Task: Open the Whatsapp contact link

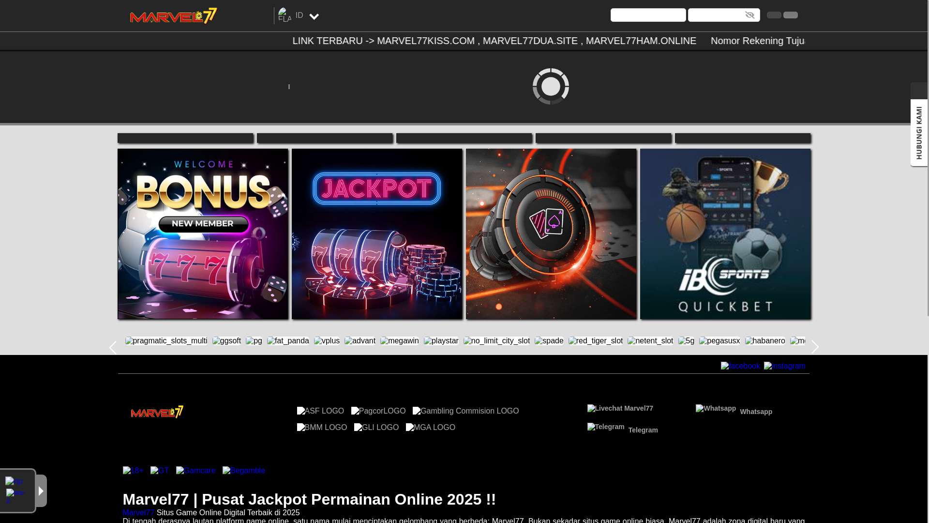Action: pyautogui.click(x=734, y=410)
